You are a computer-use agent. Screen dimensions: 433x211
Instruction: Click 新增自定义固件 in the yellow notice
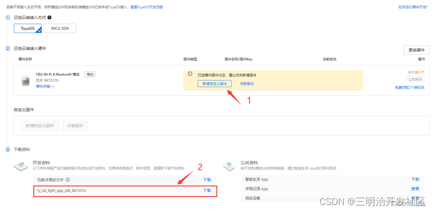coord(215,84)
